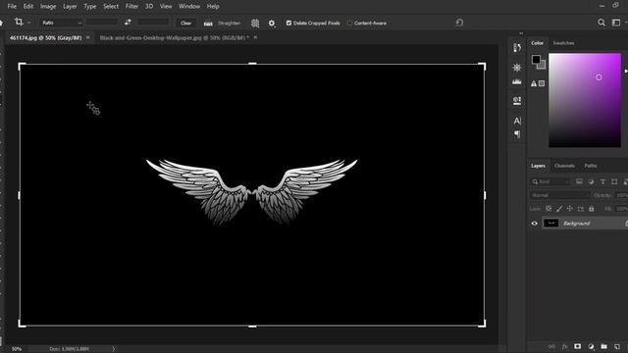Filter layers by type layer icon
The width and height of the screenshot is (628, 353).
pos(602,181)
